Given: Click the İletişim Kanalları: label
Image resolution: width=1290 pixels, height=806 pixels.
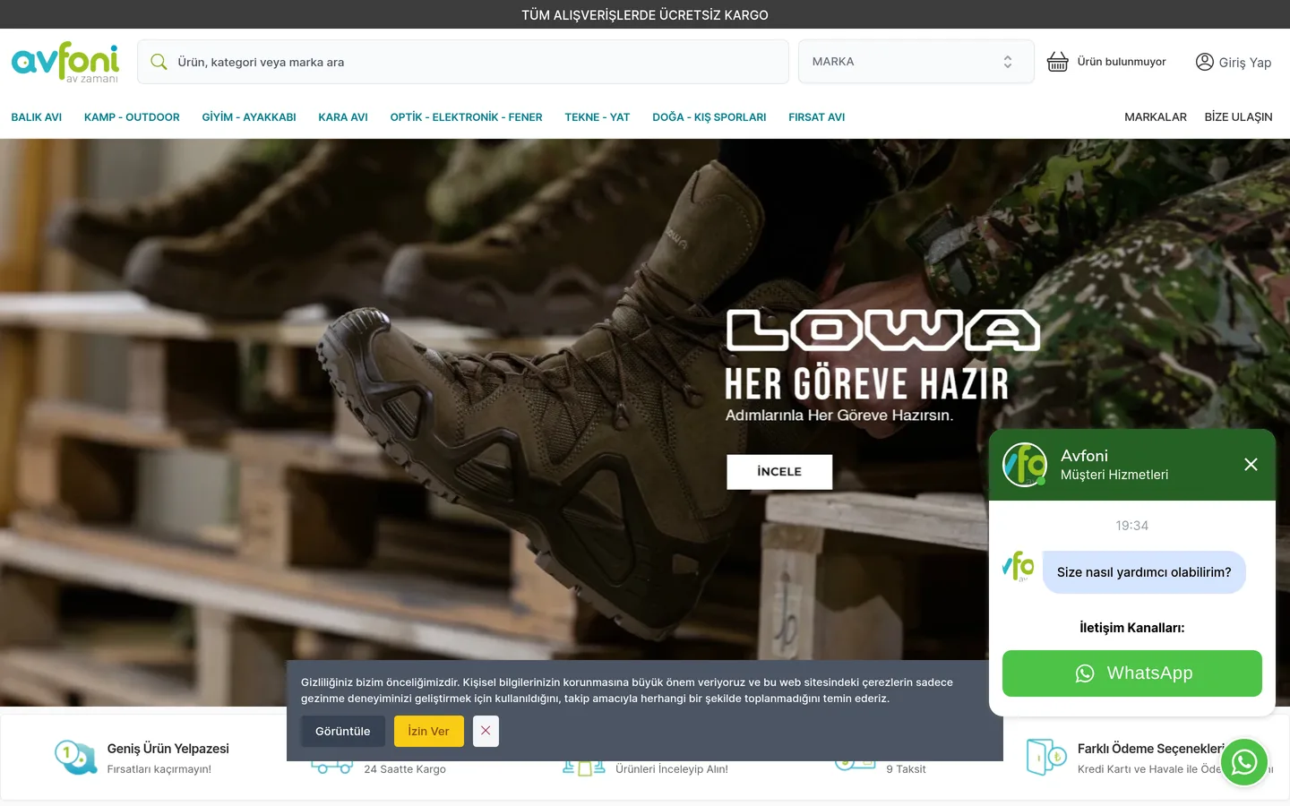Looking at the screenshot, I should [1132, 628].
